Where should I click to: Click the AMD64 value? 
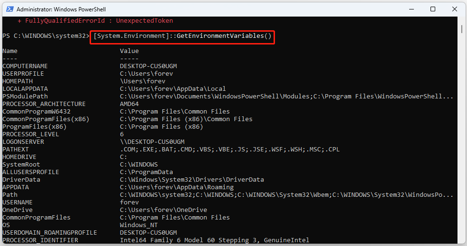(129, 104)
